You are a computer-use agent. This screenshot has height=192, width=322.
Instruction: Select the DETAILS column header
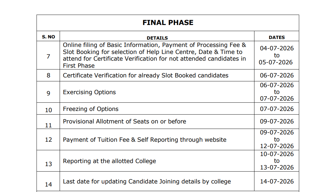click(157, 38)
